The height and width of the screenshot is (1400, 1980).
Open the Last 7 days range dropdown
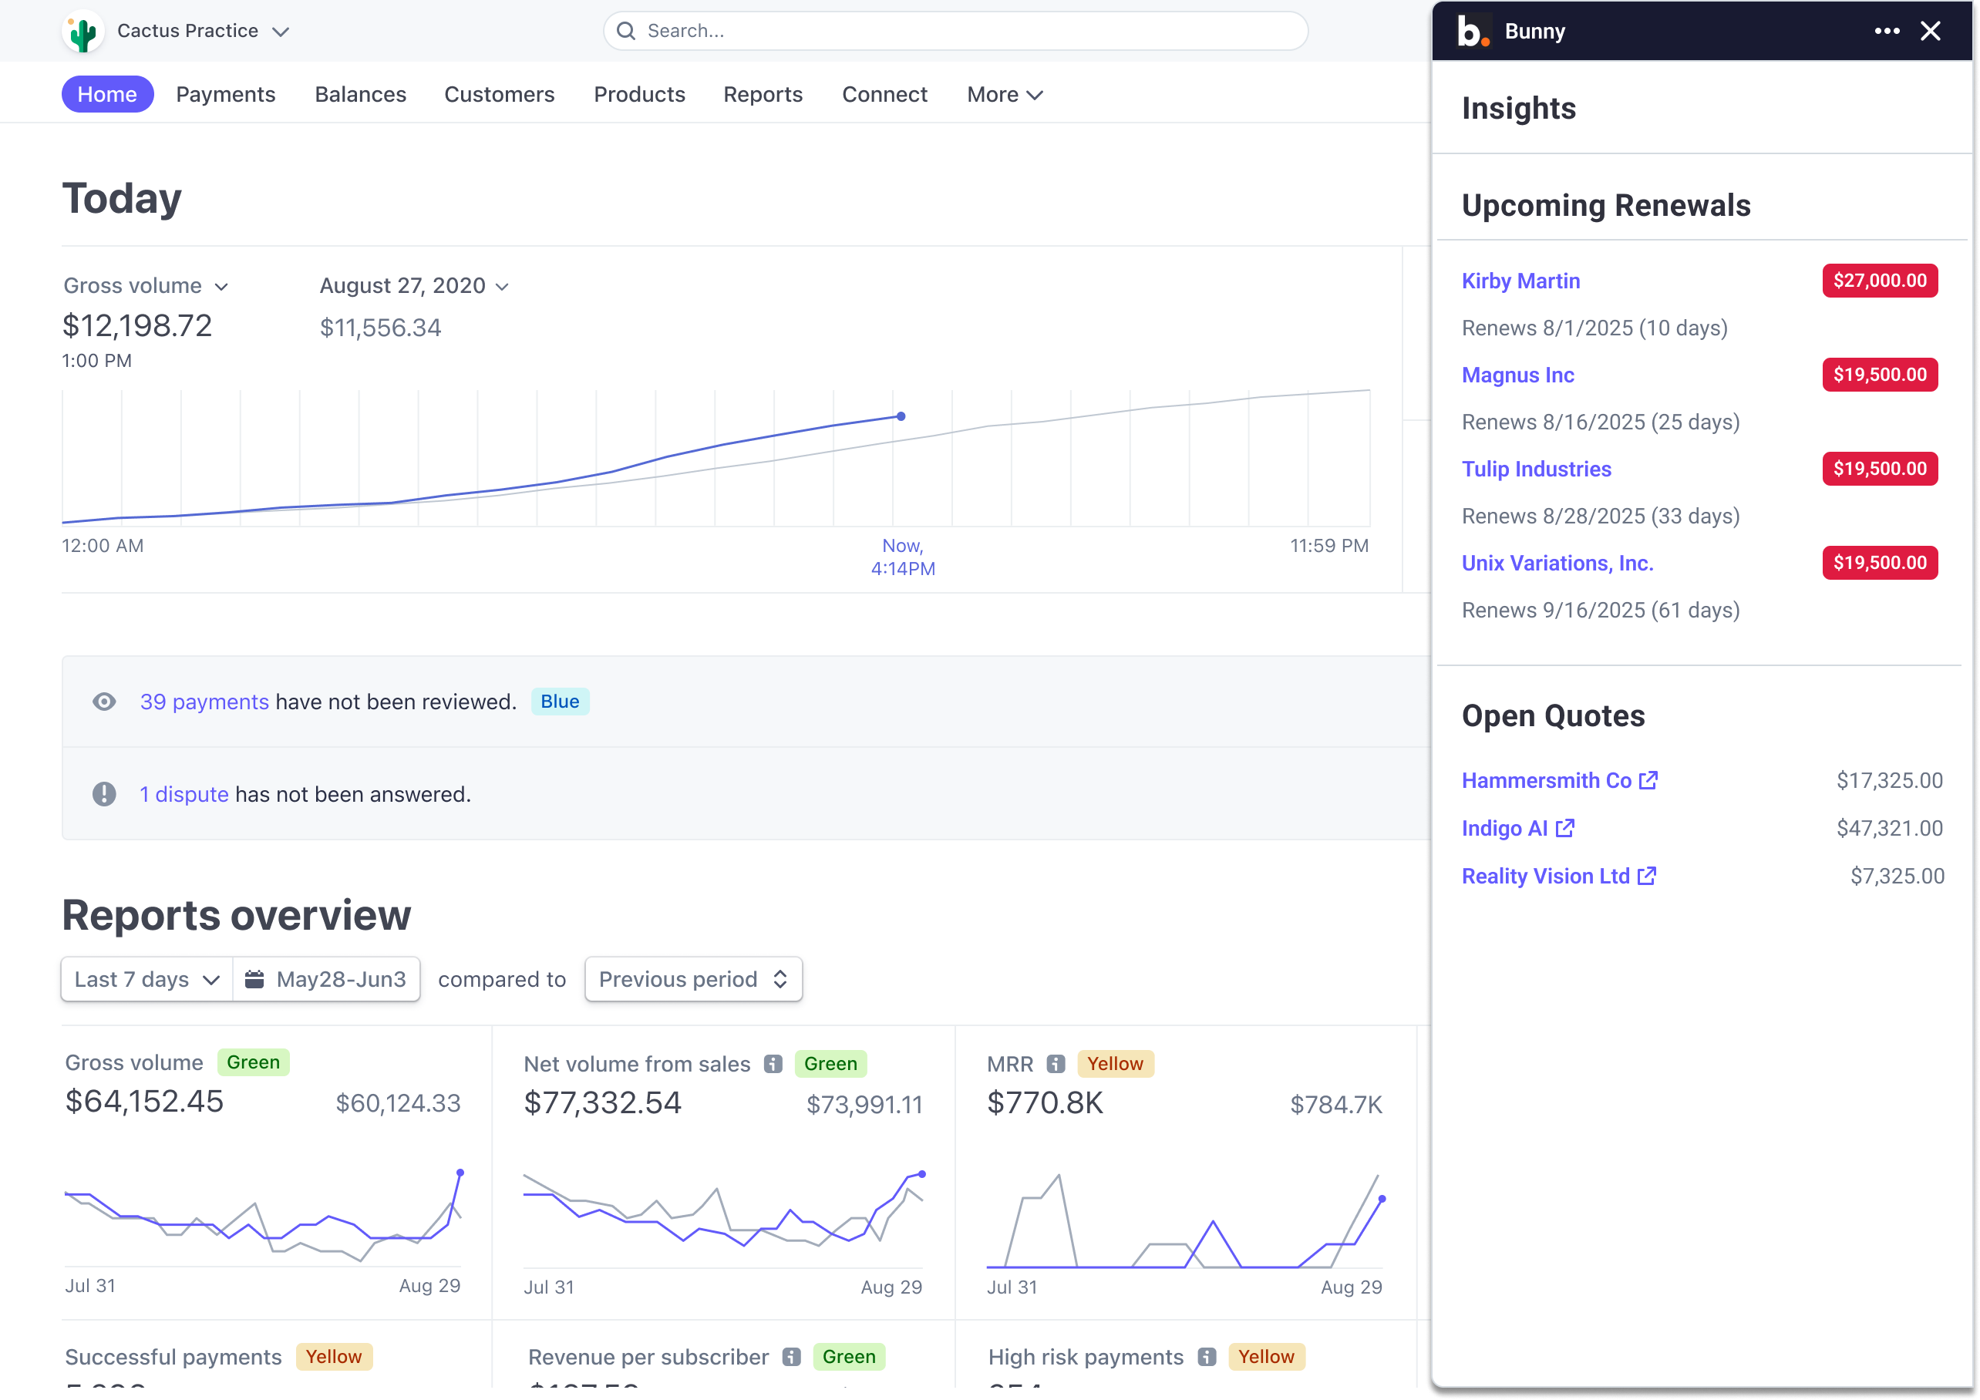coord(147,979)
